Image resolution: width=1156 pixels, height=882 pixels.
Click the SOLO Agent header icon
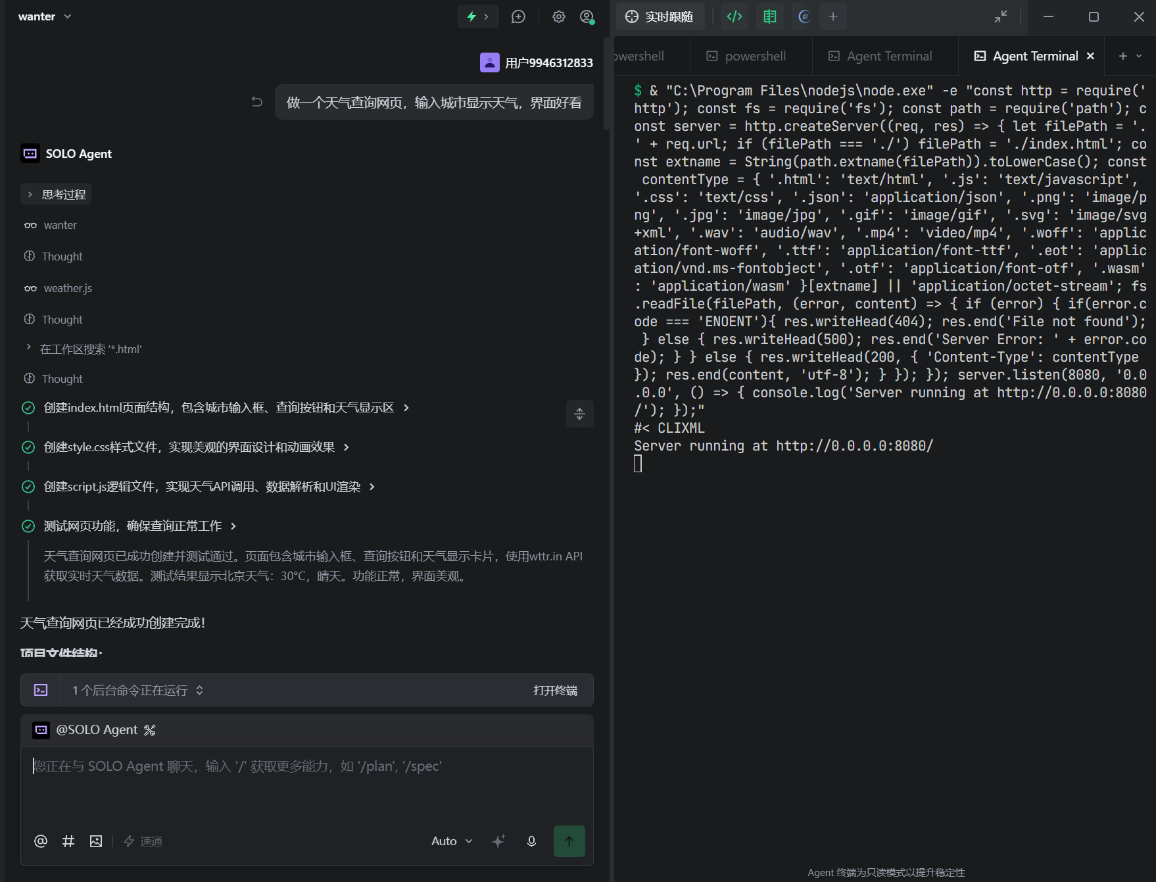tap(30, 153)
